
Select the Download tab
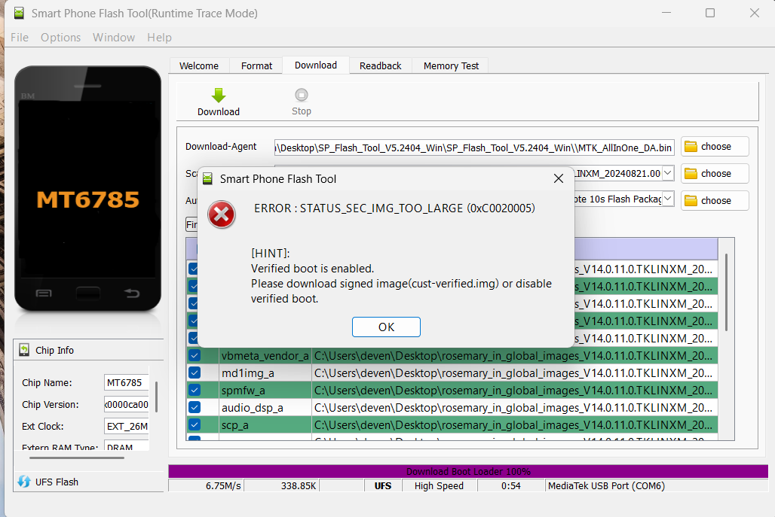[x=316, y=65]
